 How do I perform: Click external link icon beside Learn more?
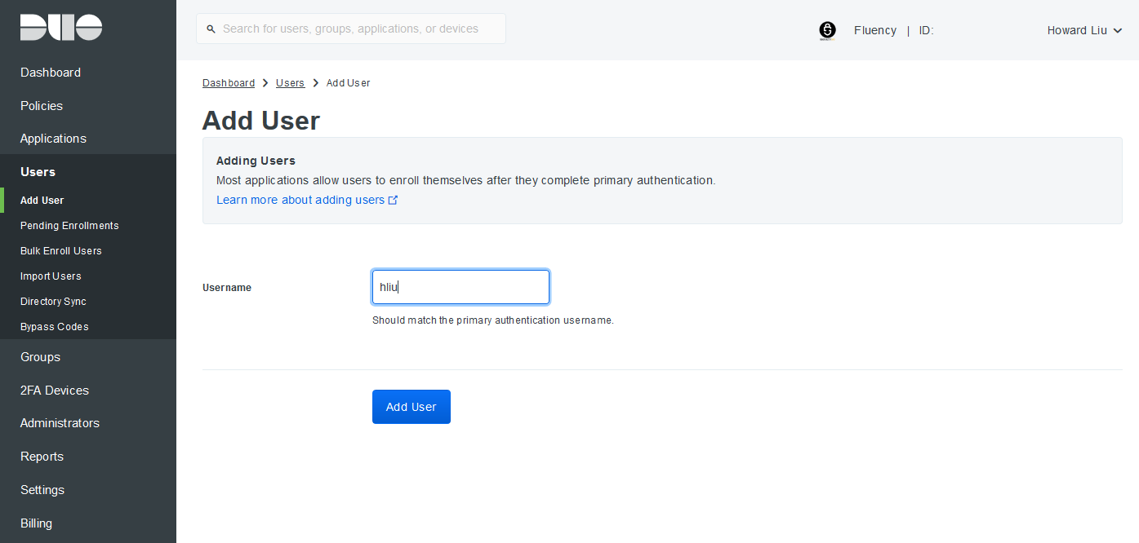point(393,200)
